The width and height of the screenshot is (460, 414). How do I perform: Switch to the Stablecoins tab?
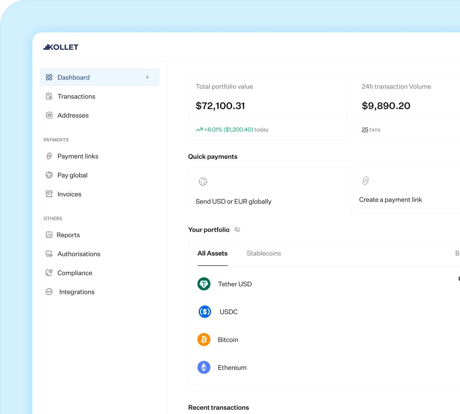pyautogui.click(x=263, y=253)
